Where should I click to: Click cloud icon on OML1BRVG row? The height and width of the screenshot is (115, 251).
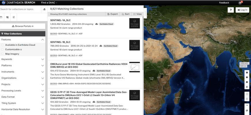pos(94,71)
